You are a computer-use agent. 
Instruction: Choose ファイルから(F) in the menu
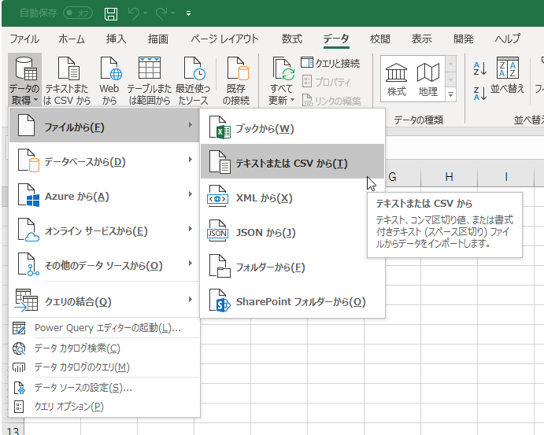tap(105, 125)
